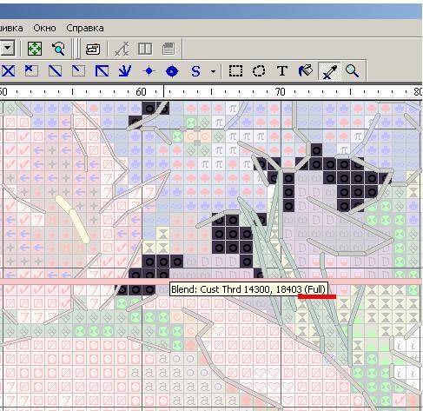This screenshot has width=423, height=411.
Task: Open the Окно menu
Action: pos(44,28)
